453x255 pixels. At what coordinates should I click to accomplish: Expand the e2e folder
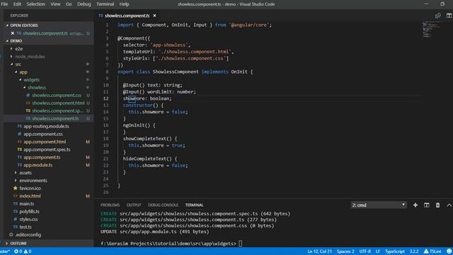tap(19, 49)
